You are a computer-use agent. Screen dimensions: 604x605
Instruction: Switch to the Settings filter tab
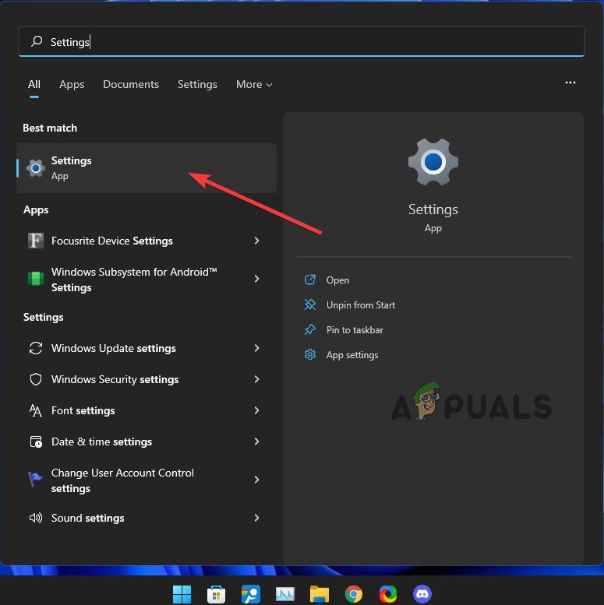pos(197,84)
